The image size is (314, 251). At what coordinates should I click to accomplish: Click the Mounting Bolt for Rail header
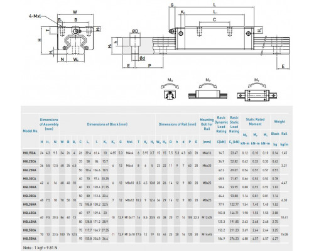coord(207,124)
